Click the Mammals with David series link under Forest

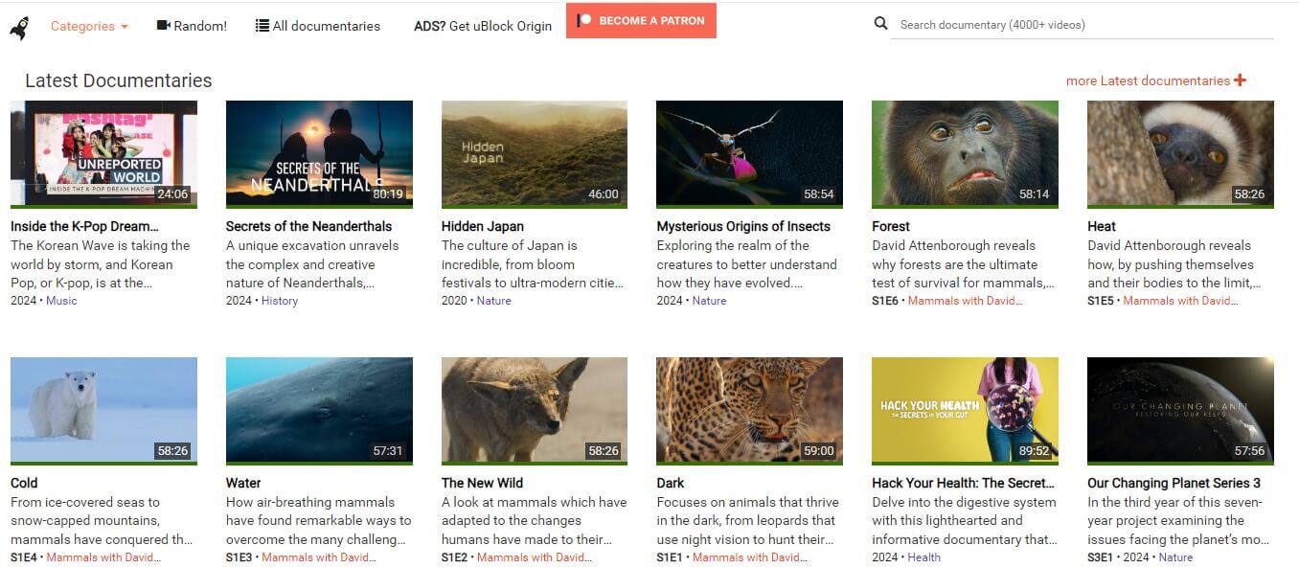tap(965, 301)
